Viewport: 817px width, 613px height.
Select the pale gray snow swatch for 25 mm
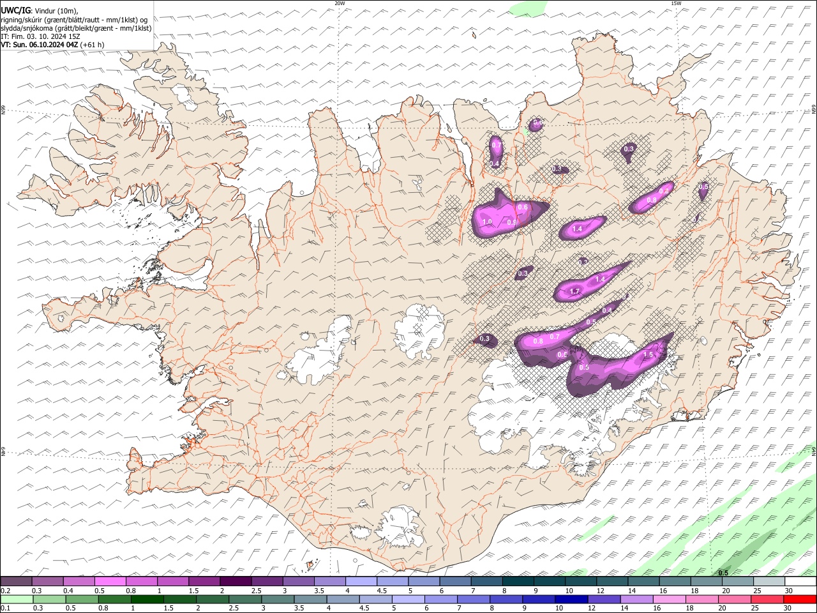[768, 581]
